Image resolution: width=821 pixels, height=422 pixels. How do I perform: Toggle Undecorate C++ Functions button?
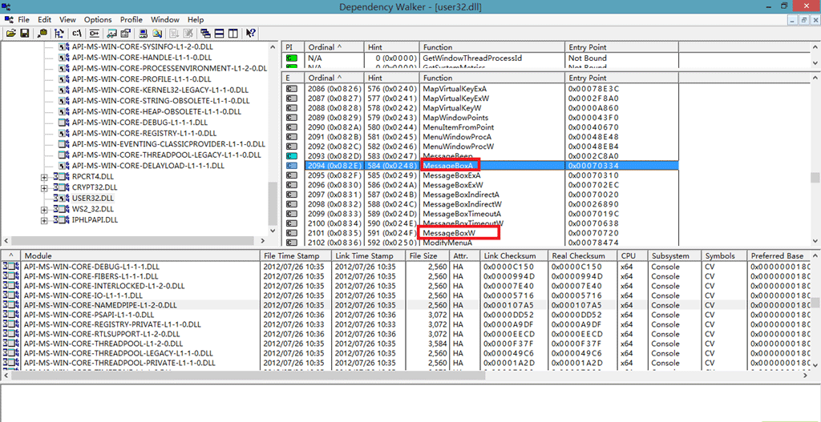(94, 34)
